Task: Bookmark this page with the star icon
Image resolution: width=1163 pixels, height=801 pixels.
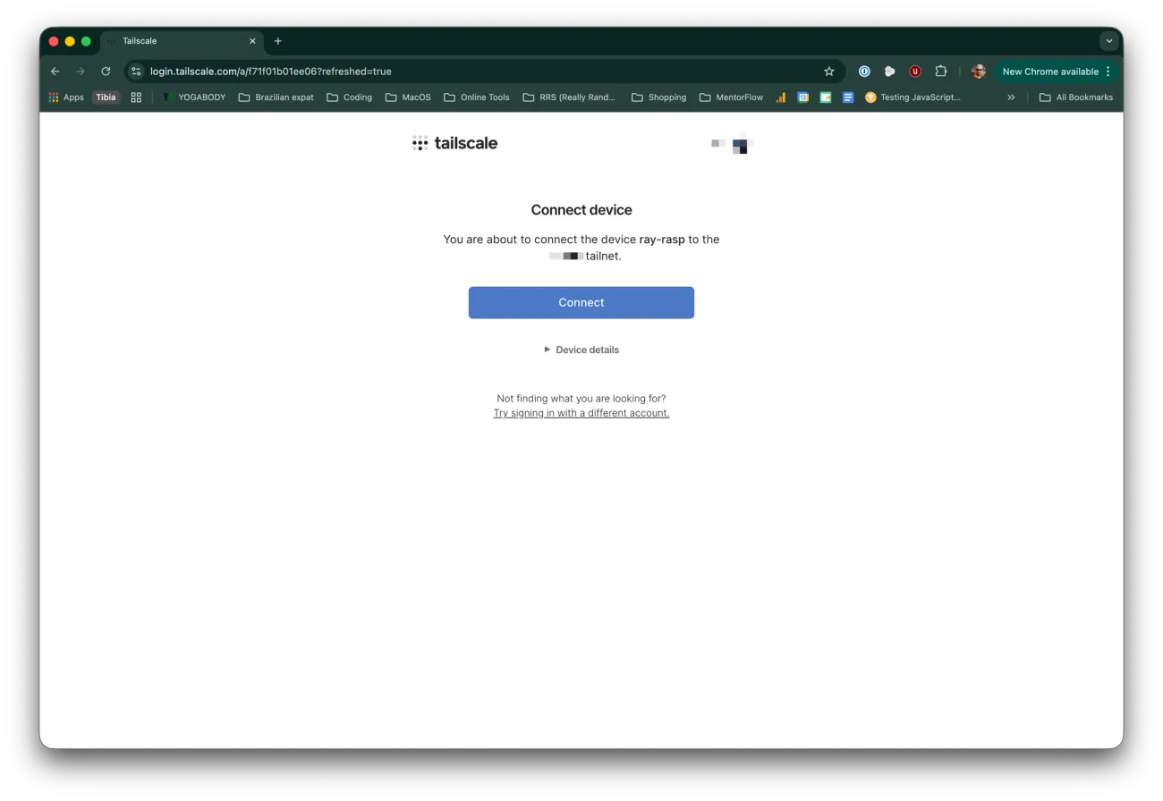Action: (829, 72)
